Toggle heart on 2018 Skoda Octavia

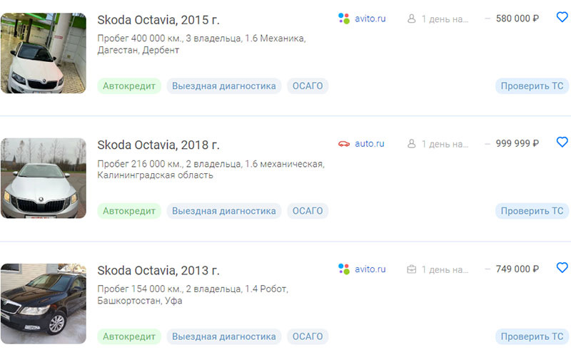tap(562, 142)
